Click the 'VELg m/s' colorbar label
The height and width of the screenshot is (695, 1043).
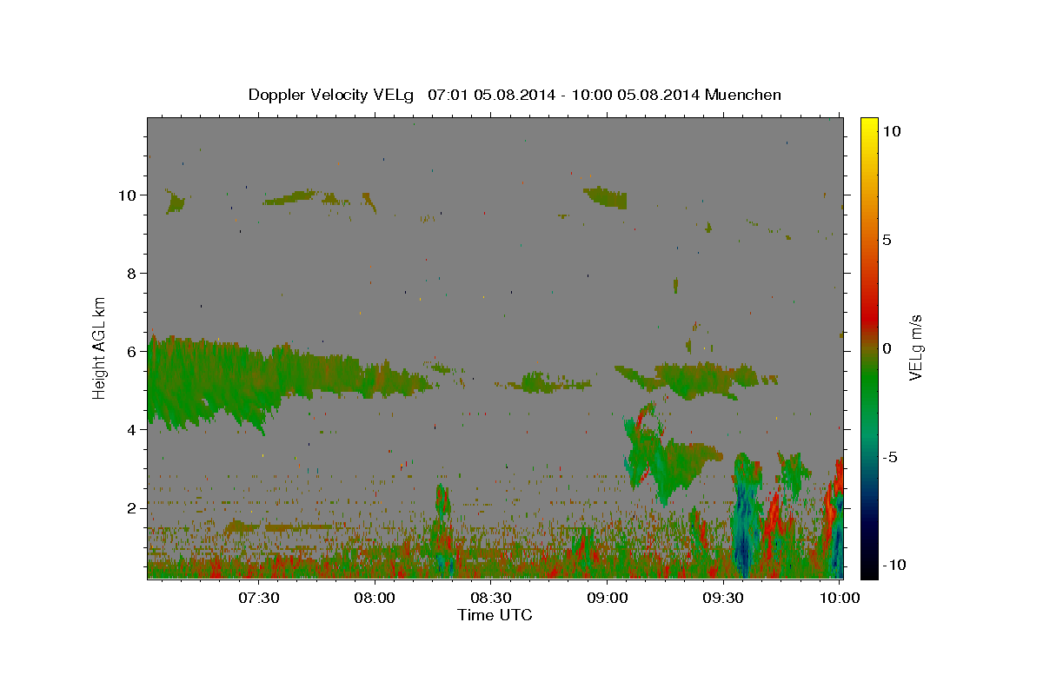coord(915,347)
